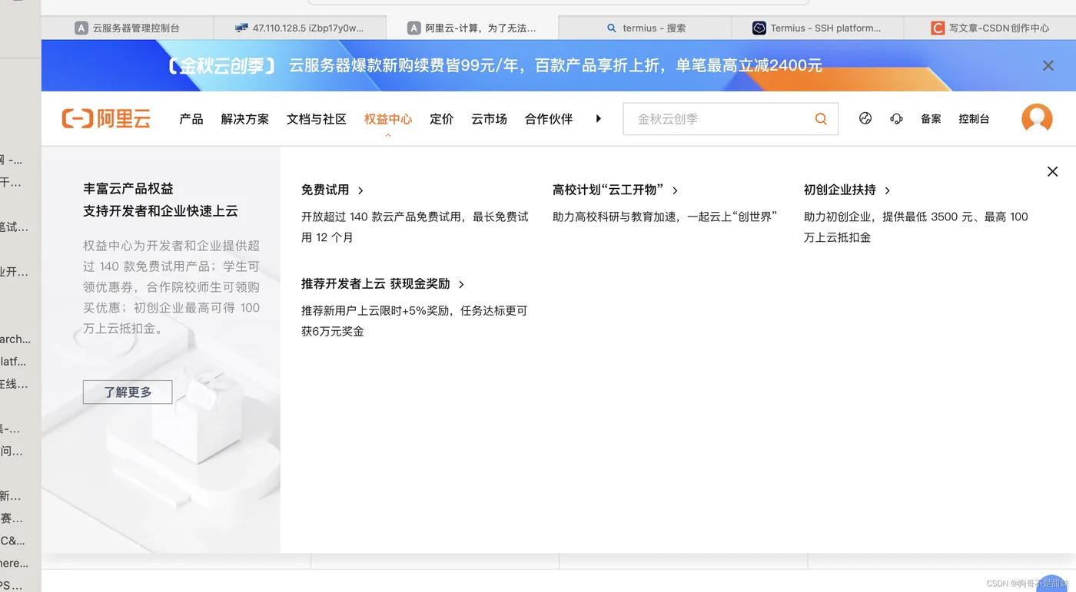
Task: Switch to the termius - 搜索 tab
Action: tap(646, 28)
